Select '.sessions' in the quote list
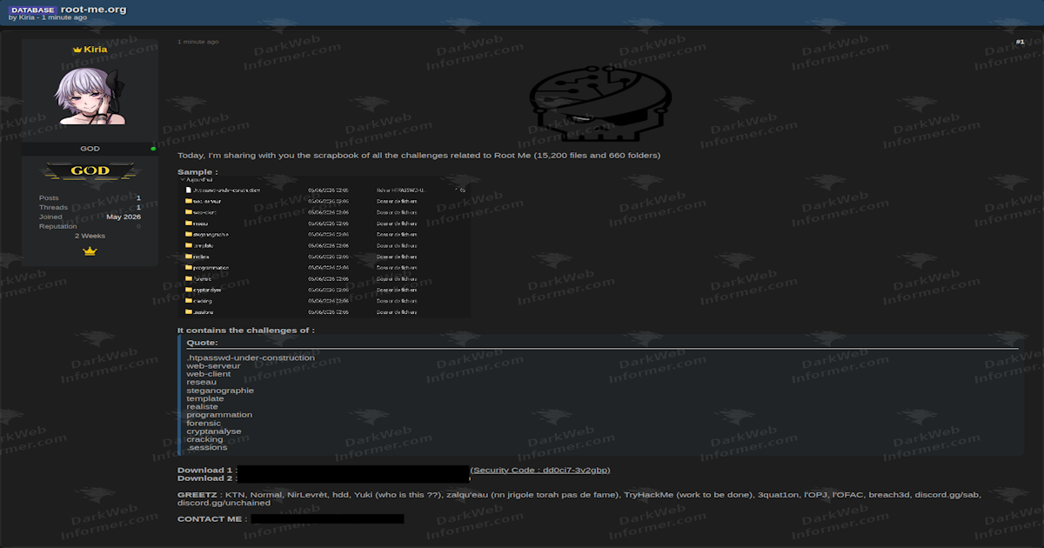Image resolution: width=1044 pixels, height=548 pixels. (206, 447)
